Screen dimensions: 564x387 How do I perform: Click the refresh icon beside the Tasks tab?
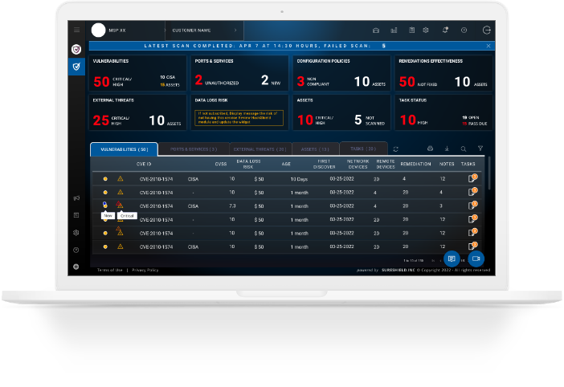(x=395, y=149)
